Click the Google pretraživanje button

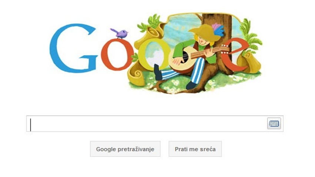point(125,149)
